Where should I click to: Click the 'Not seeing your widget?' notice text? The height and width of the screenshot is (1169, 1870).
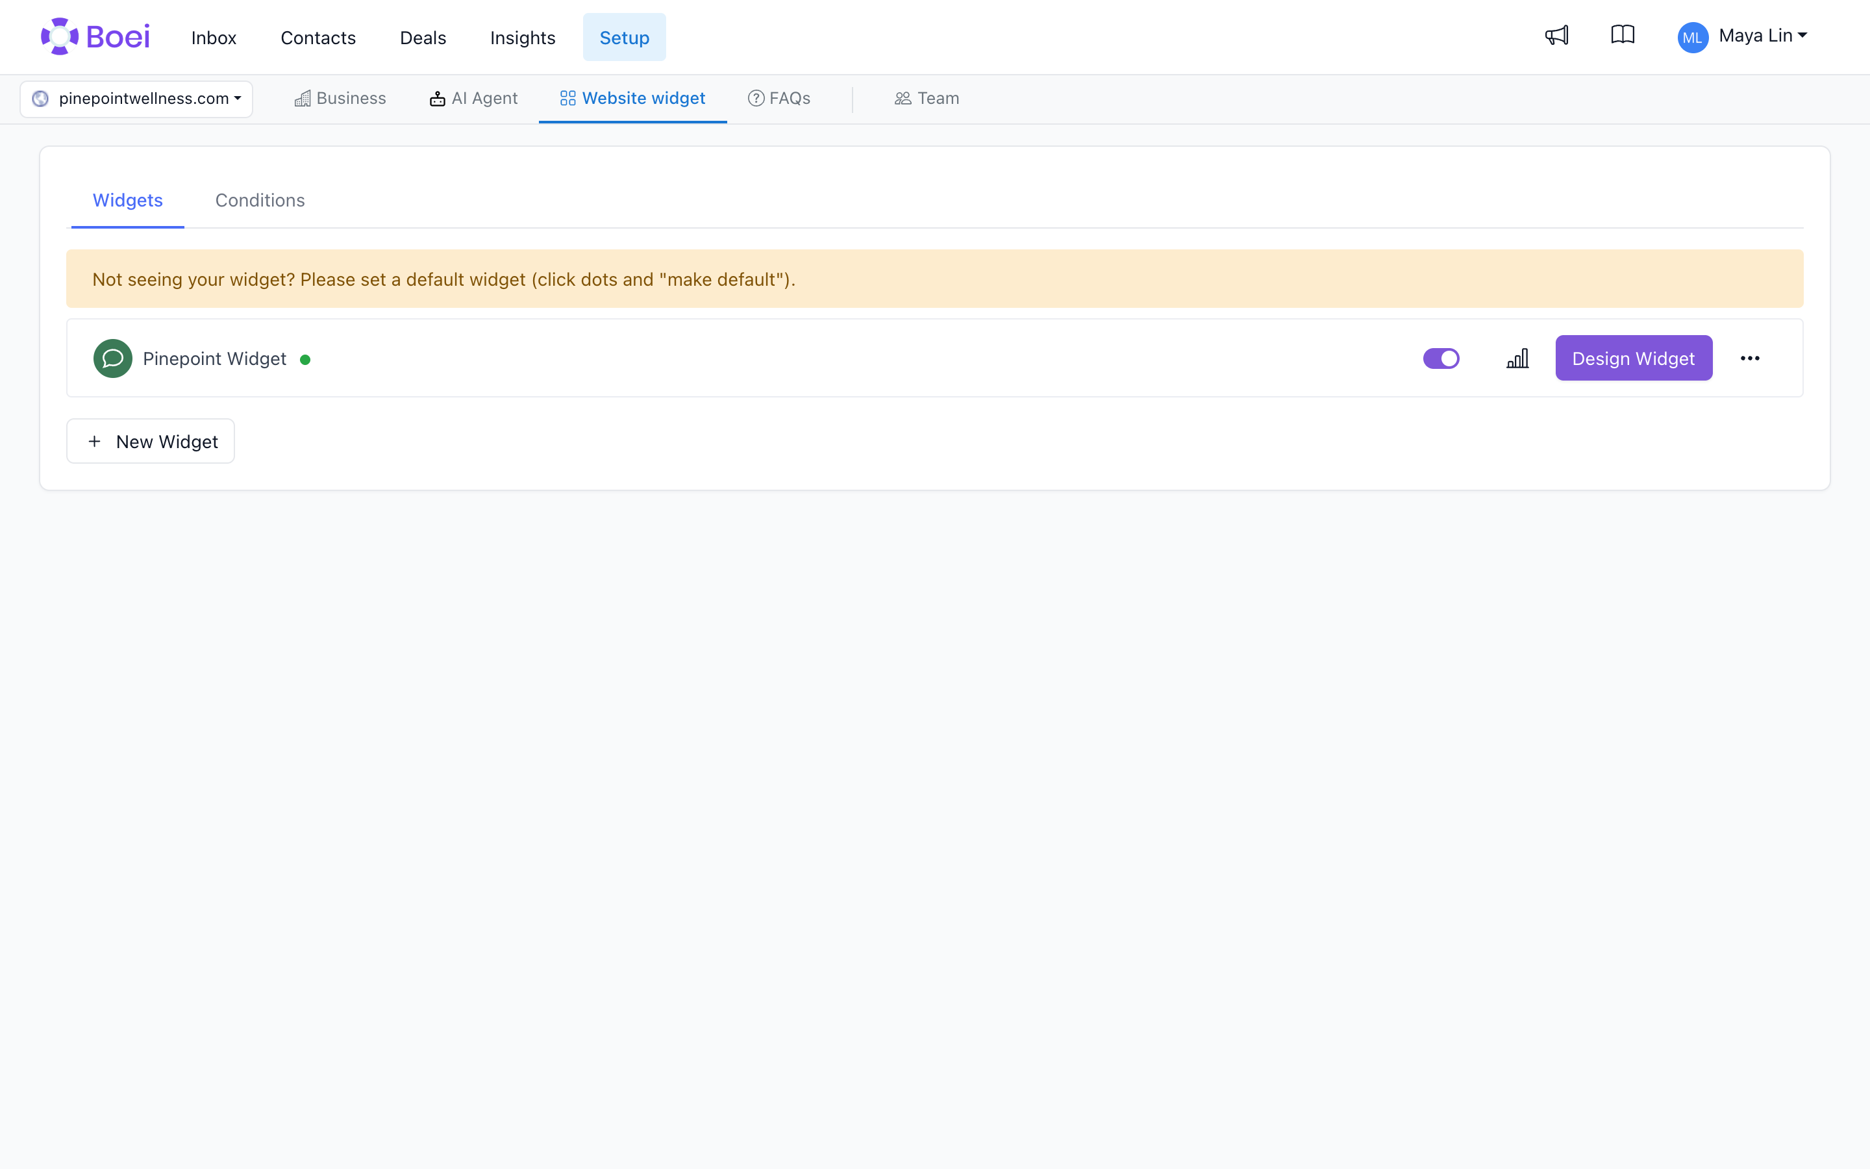pyautogui.click(x=443, y=279)
